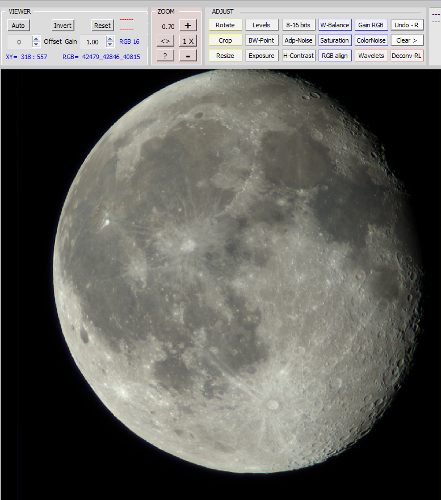
Task: Open the H-Contrast adjustment
Action: pyautogui.click(x=298, y=56)
